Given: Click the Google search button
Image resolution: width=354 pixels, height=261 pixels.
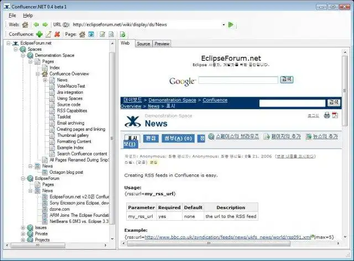Looking at the screenshot, I should pos(287,79).
